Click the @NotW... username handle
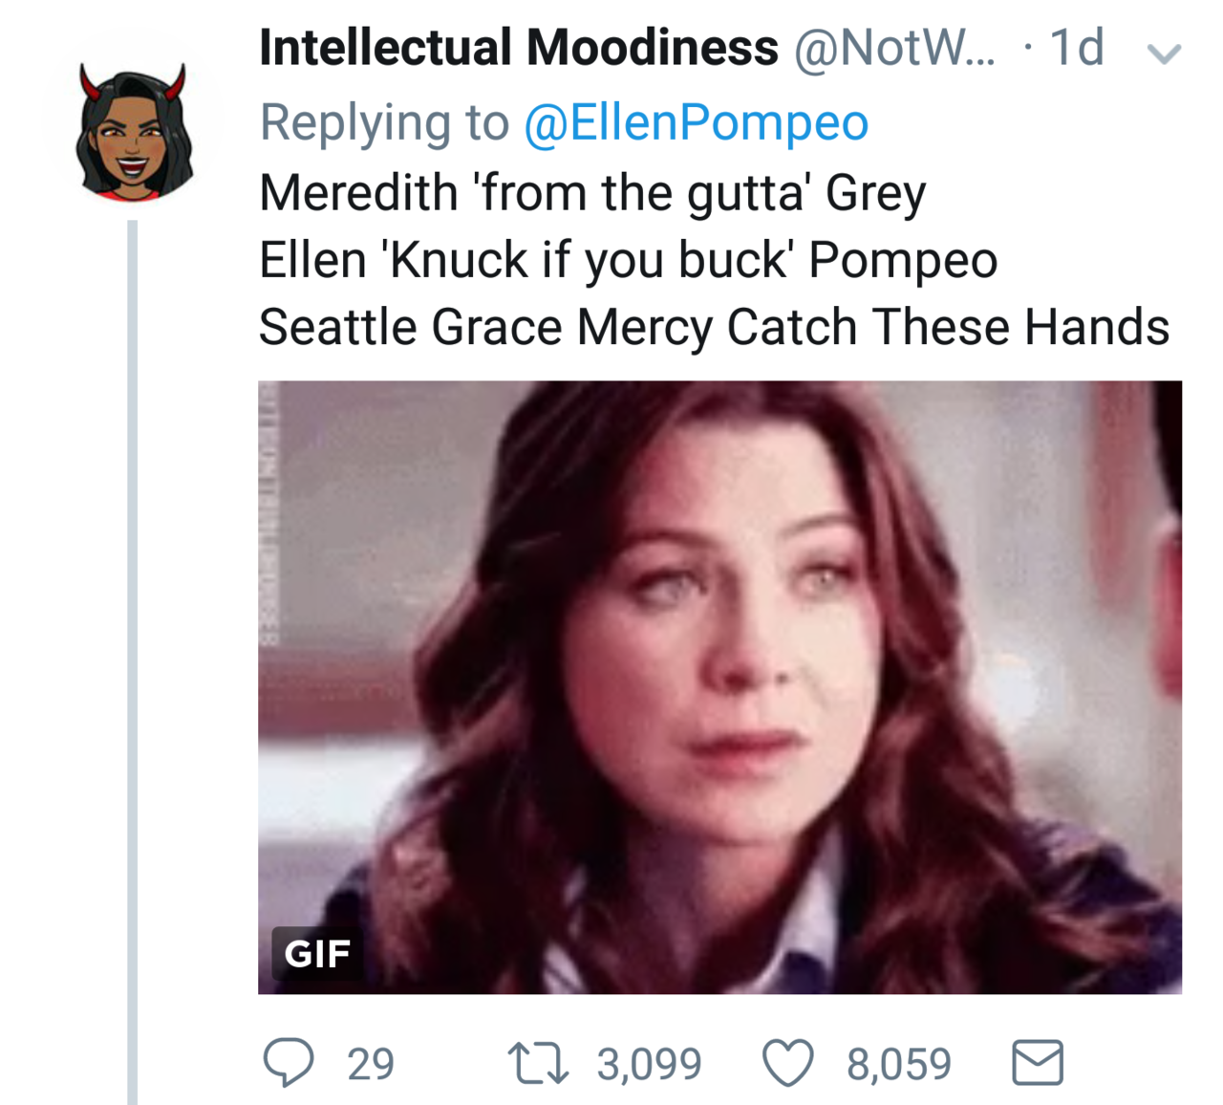The height and width of the screenshot is (1105, 1223). (893, 48)
